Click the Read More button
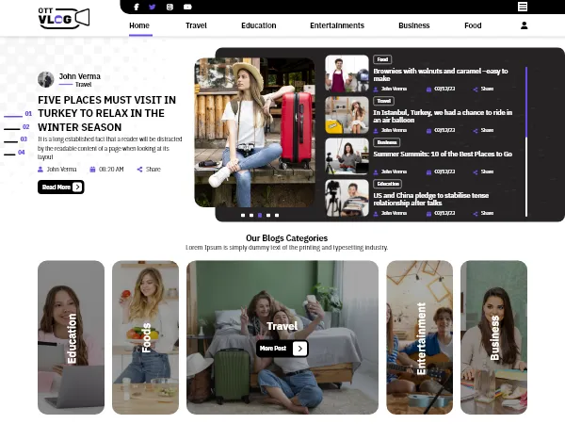Viewport: 565px width, 424px height. pos(61,187)
